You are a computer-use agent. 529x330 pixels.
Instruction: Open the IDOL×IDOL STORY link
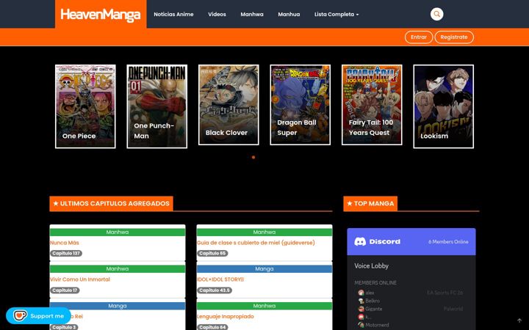tap(220, 279)
